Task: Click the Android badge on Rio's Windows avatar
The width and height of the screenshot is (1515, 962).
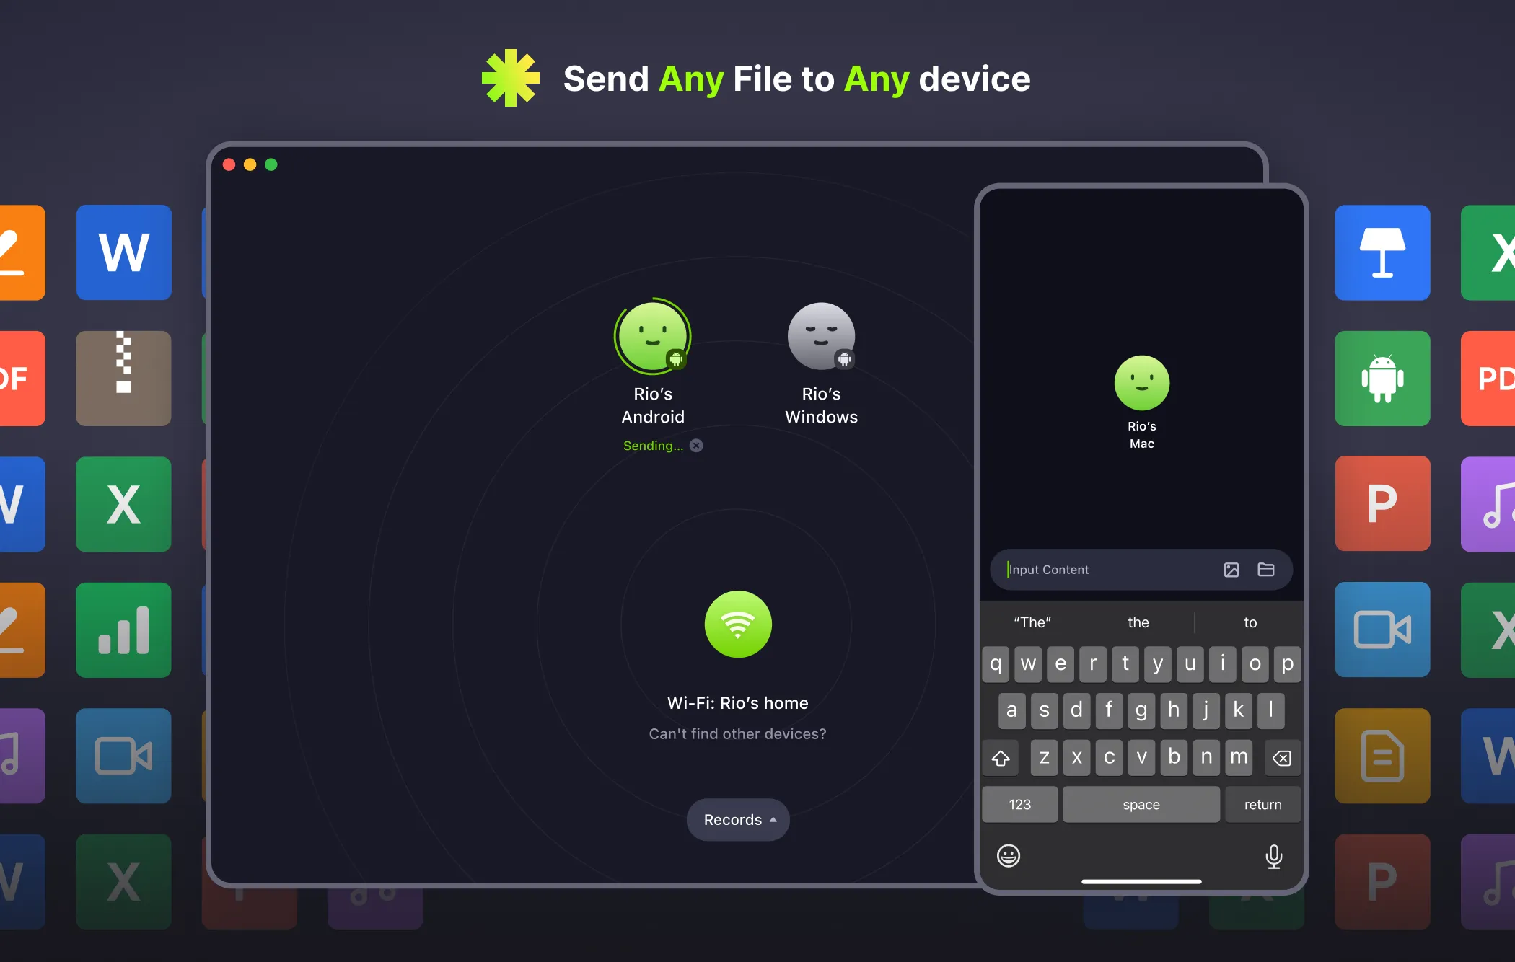Action: (x=844, y=358)
